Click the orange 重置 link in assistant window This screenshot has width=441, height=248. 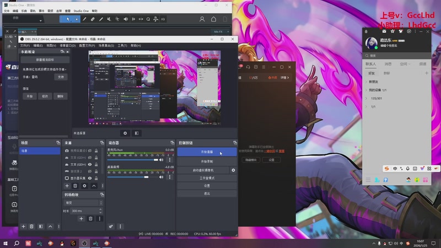coord(282,151)
